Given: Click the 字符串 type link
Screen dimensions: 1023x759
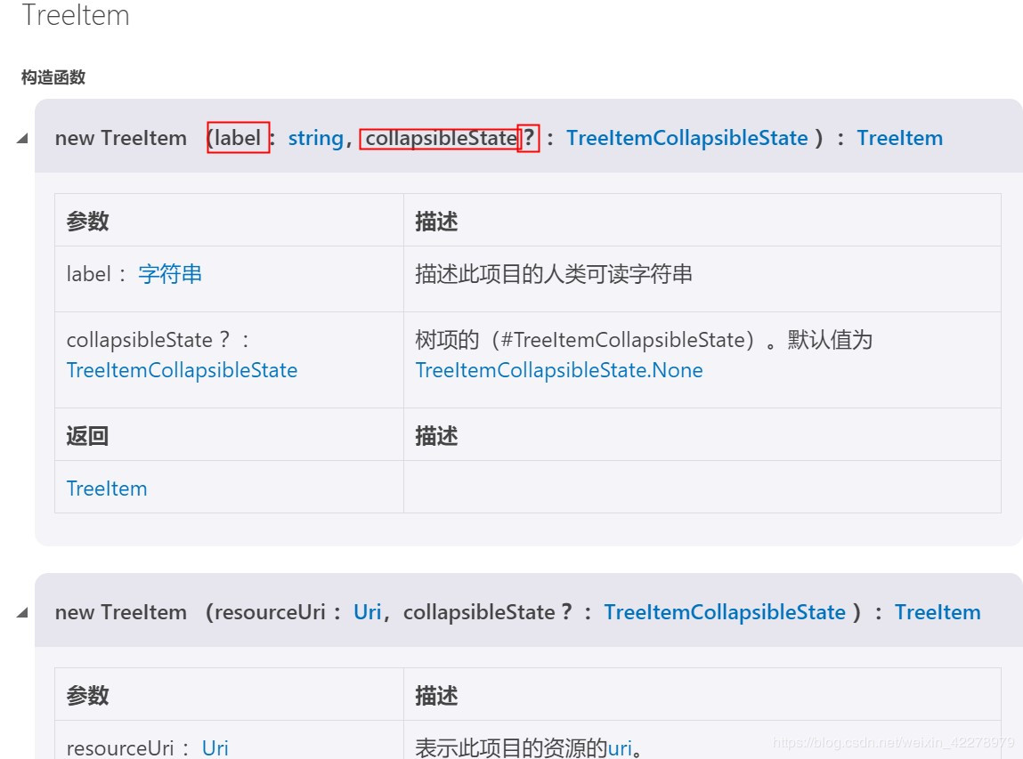Looking at the screenshot, I should (170, 274).
